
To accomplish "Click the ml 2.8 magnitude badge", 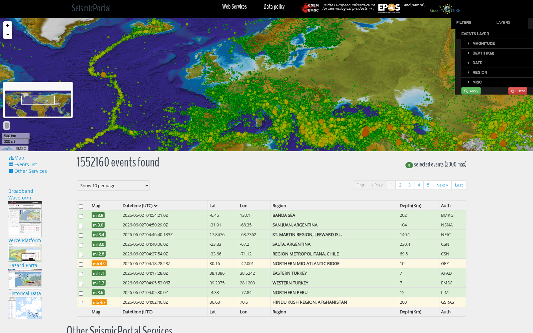I will point(99,254).
